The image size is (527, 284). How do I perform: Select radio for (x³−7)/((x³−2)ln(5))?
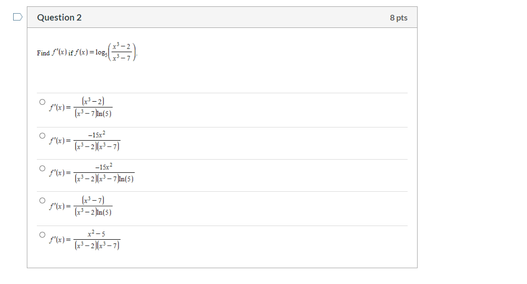[42, 200]
